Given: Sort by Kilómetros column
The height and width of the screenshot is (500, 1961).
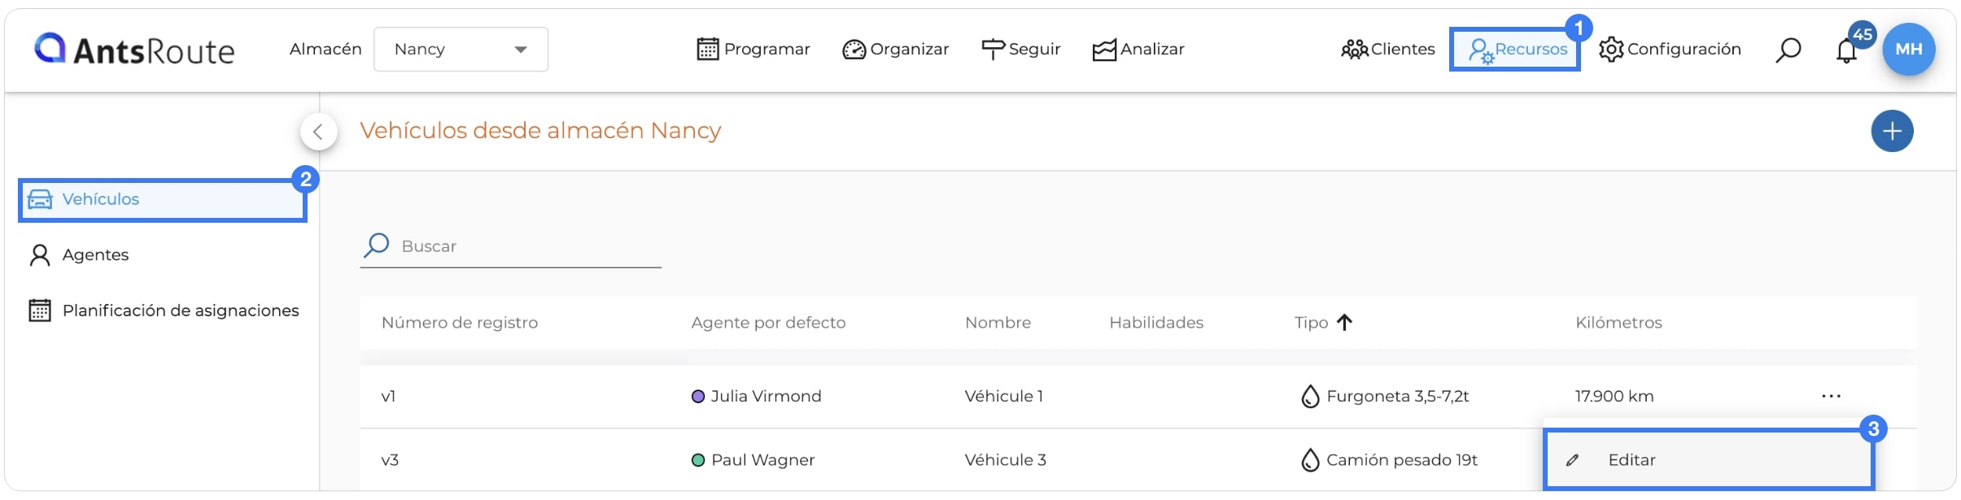Looking at the screenshot, I should pyautogui.click(x=1618, y=323).
